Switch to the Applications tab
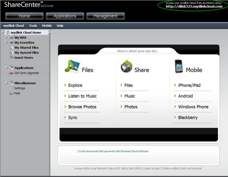Viewport: 228px width, 177px height. click(65, 16)
